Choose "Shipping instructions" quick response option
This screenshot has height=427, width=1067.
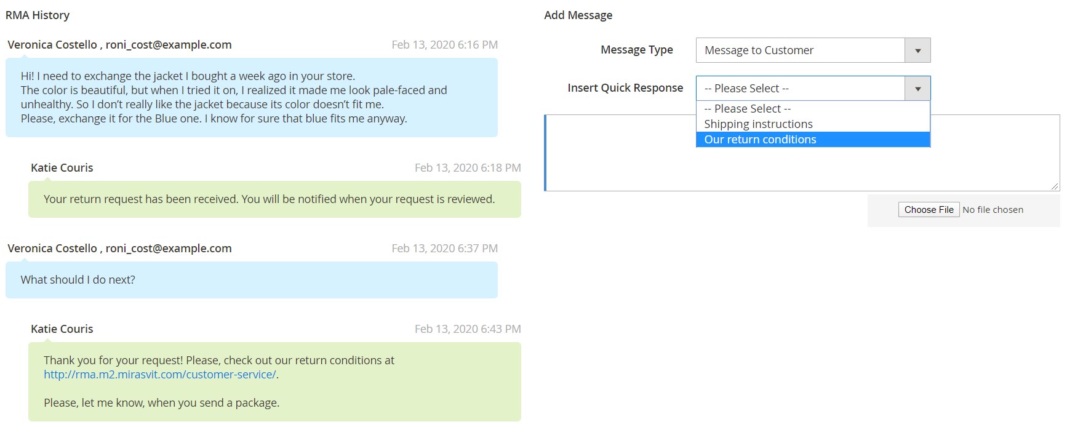(813, 124)
